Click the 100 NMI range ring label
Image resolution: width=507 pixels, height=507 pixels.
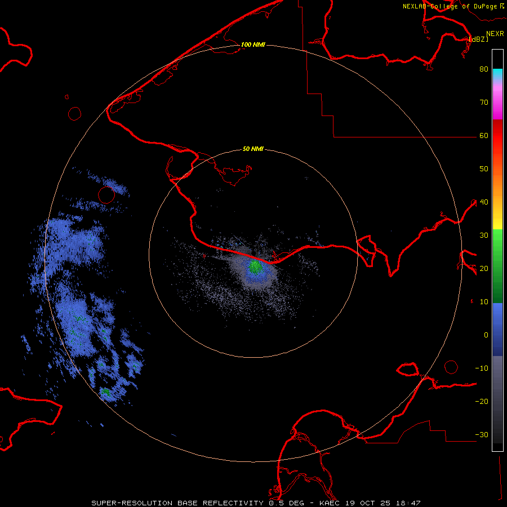click(x=253, y=45)
